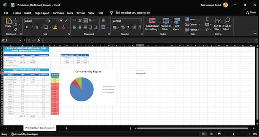This screenshot has width=259, height=137.
Task: Click the Copy icon
Action: [15, 24]
